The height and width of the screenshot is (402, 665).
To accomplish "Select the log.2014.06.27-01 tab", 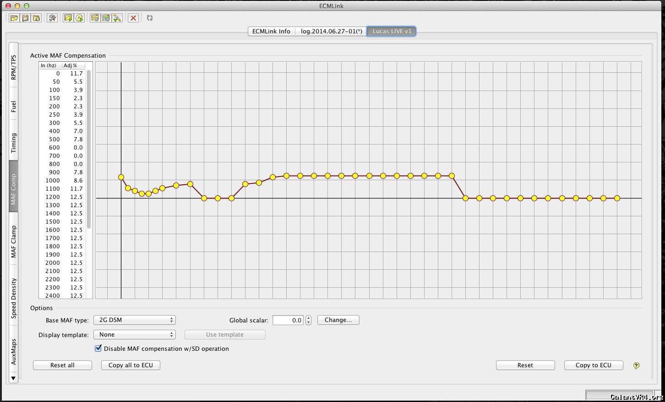I will (331, 32).
